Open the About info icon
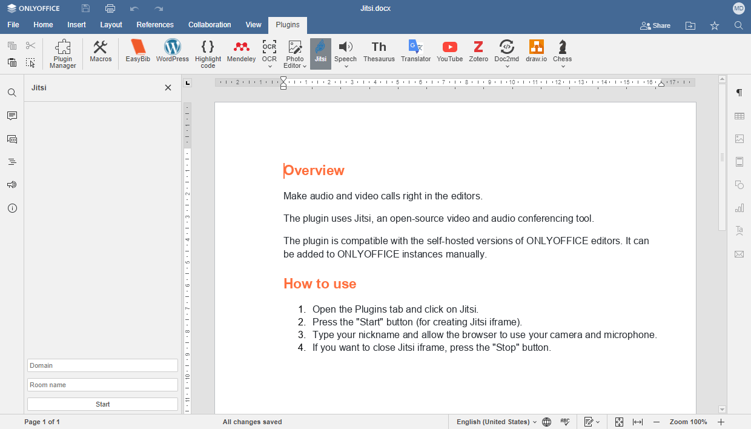 [x=12, y=208]
